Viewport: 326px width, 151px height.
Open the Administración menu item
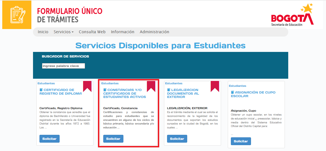154,32
